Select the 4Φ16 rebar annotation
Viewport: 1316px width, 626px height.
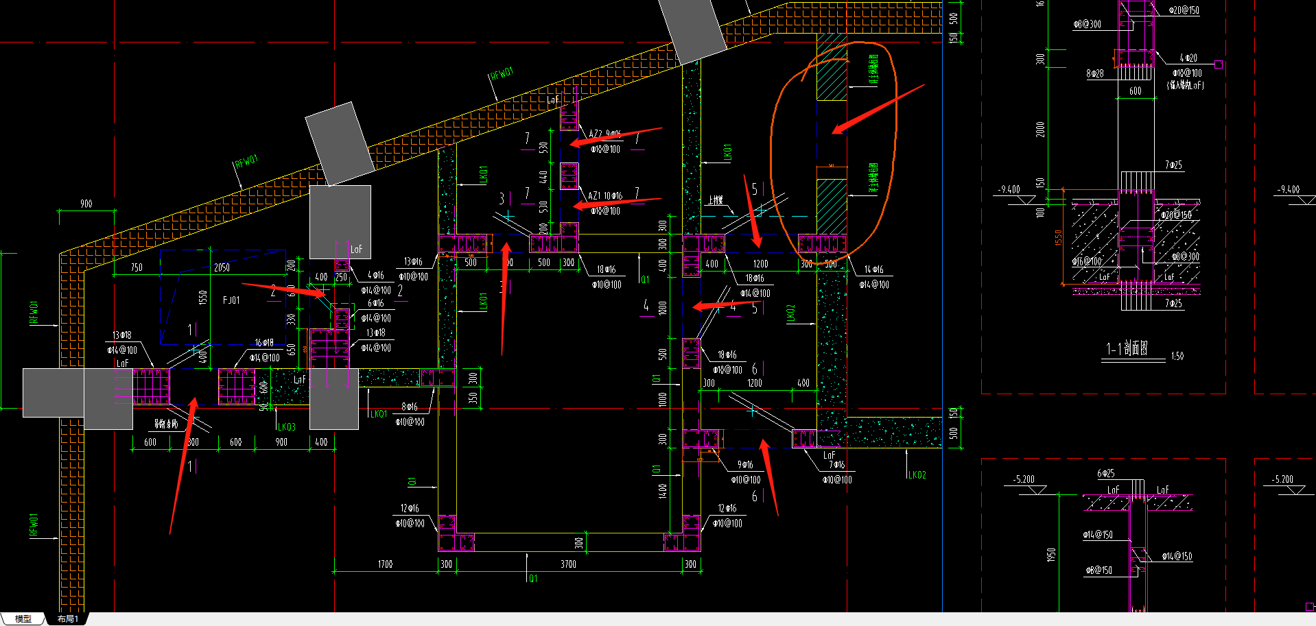point(375,275)
